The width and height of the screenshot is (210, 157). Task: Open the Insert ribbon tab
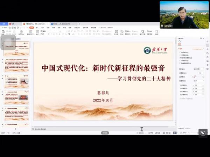click(x=37, y=27)
